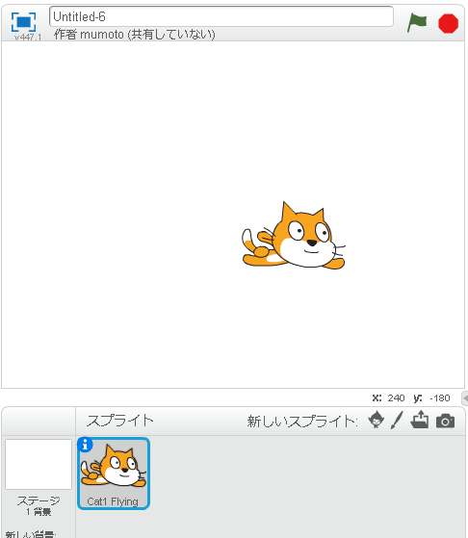Viewport: 468px width, 538px height.
Task: Upload a sprite from file
Action: pos(420,420)
